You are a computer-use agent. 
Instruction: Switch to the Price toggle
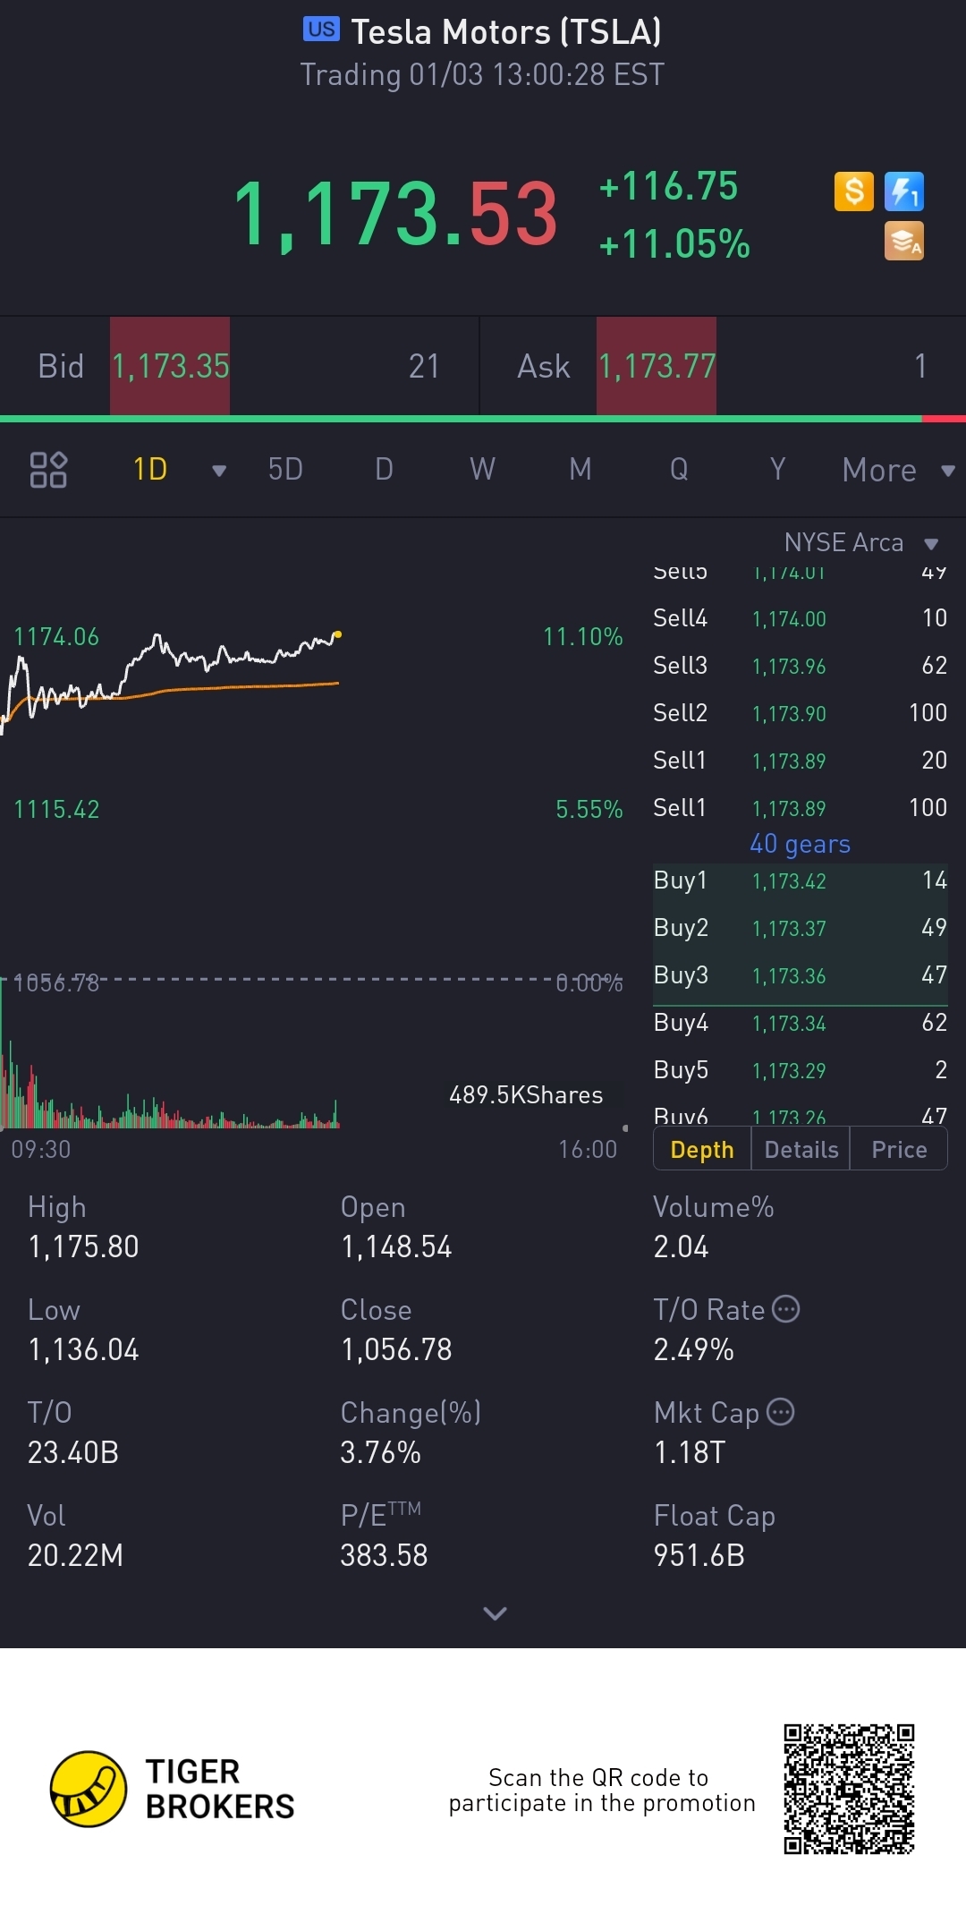899,1150
